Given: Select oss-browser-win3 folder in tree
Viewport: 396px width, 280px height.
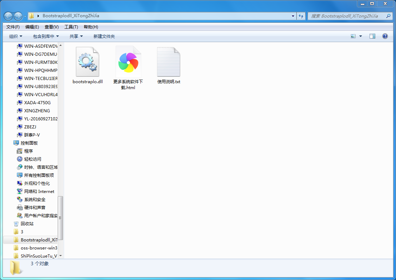Looking at the screenshot, I should click(35, 248).
